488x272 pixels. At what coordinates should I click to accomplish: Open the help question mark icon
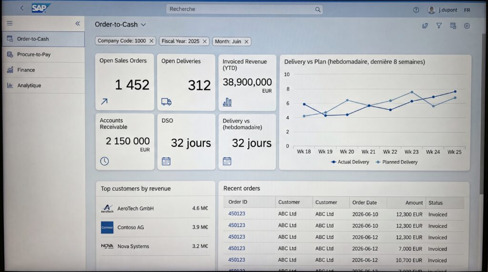click(x=416, y=10)
